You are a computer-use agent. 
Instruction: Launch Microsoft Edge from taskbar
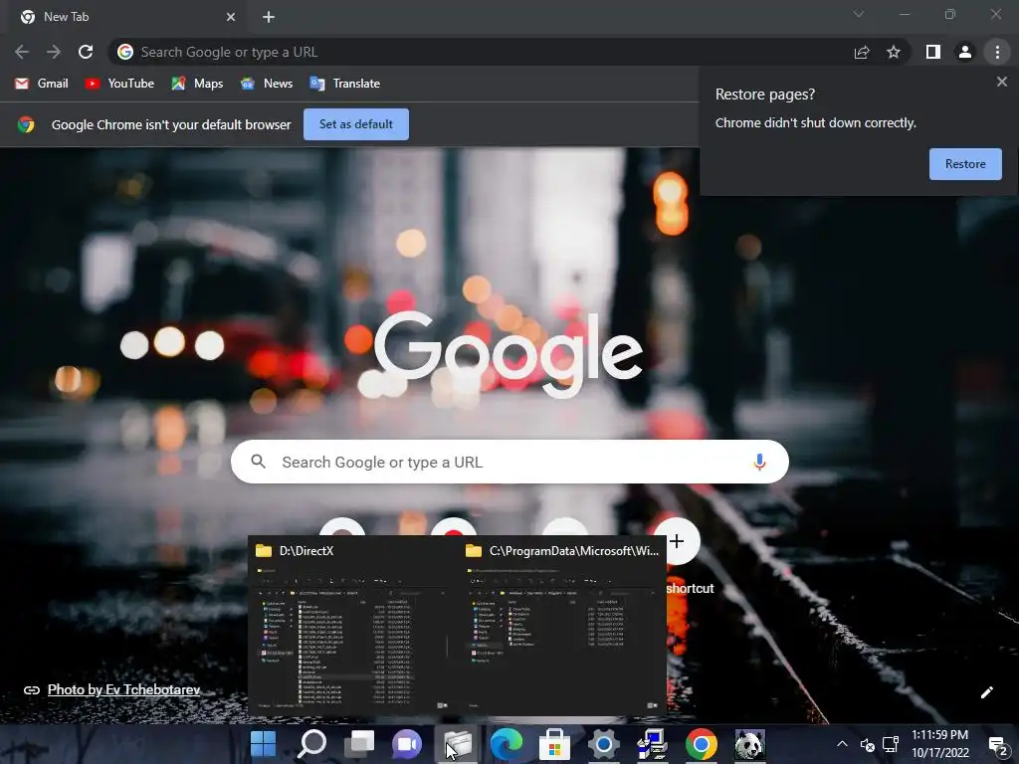(x=507, y=744)
